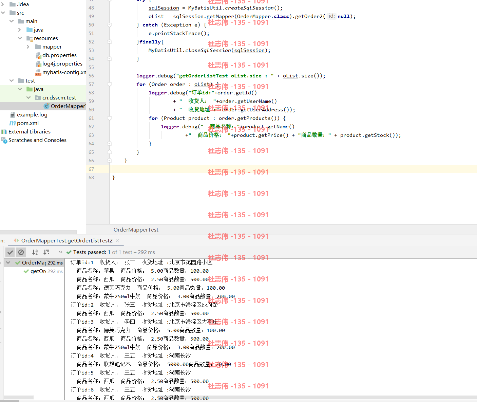Toggle the Show Passed tests checkmark button
The image size is (477, 402).
click(10, 252)
